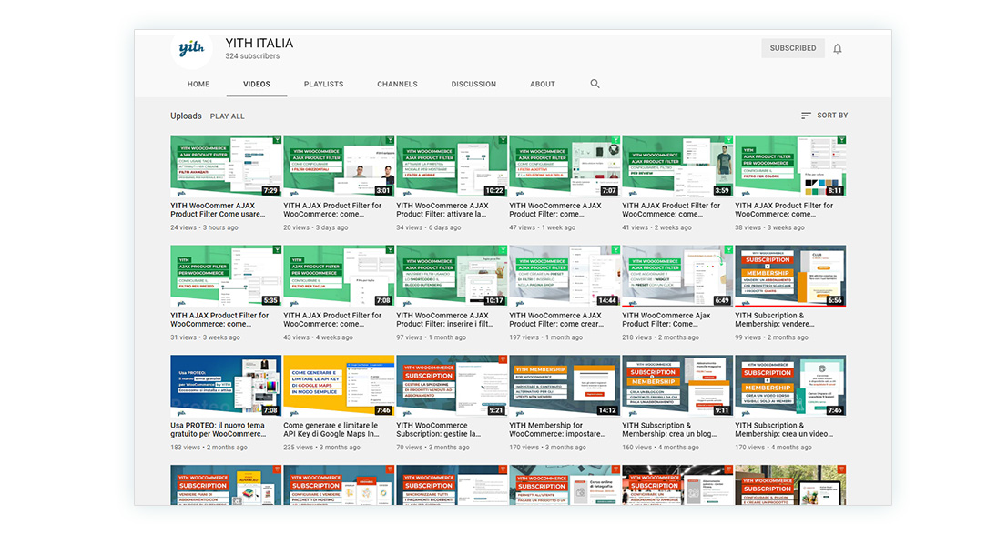Click the "YITH ITALIA" channel name
Viewport: 1007px width, 544px height.
[x=259, y=43]
